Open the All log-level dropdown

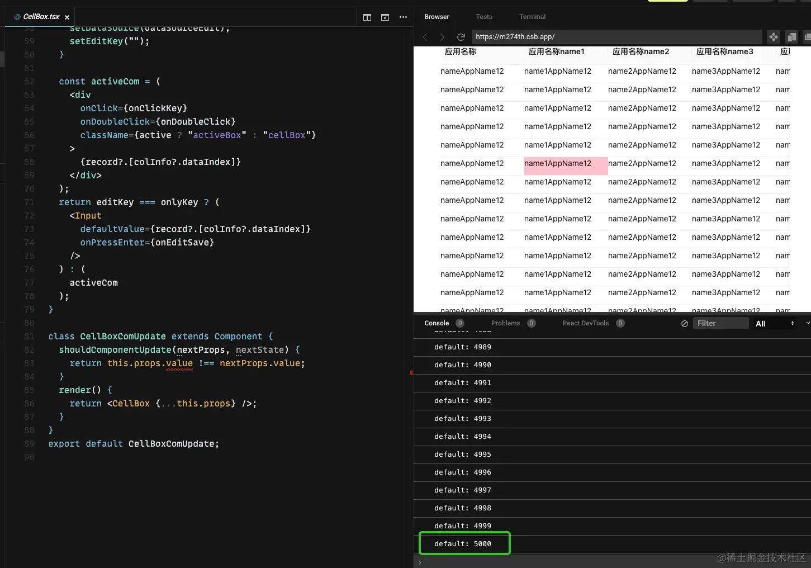click(774, 324)
